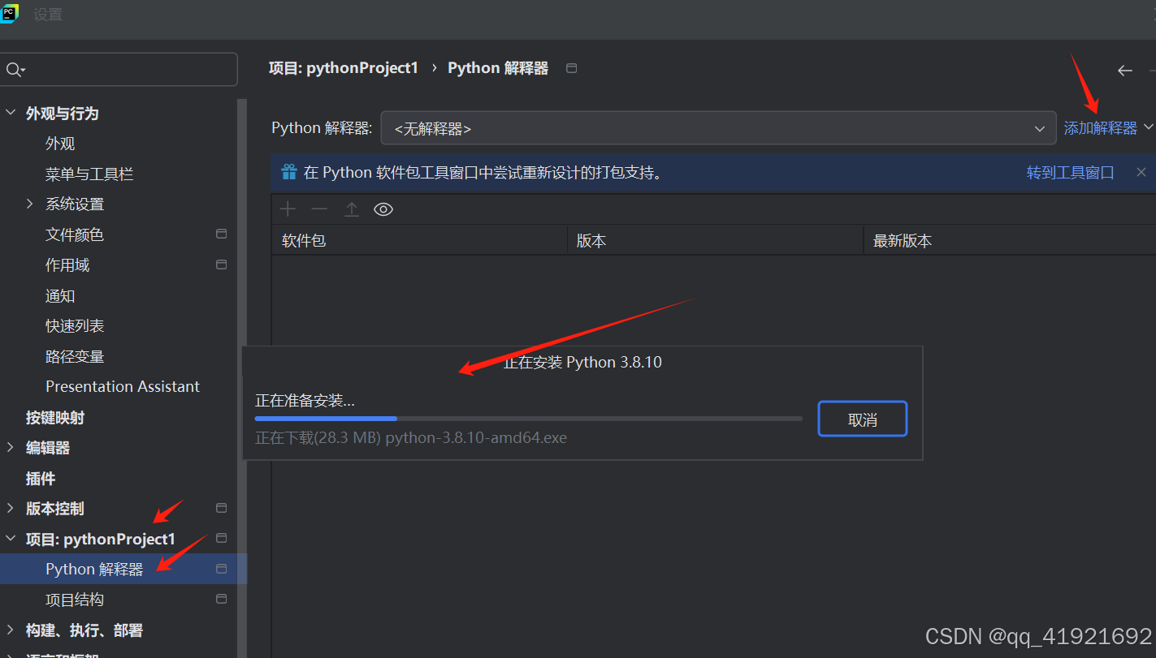
Task: Click the 转到工具窗口 link
Action: tap(1071, 172)
